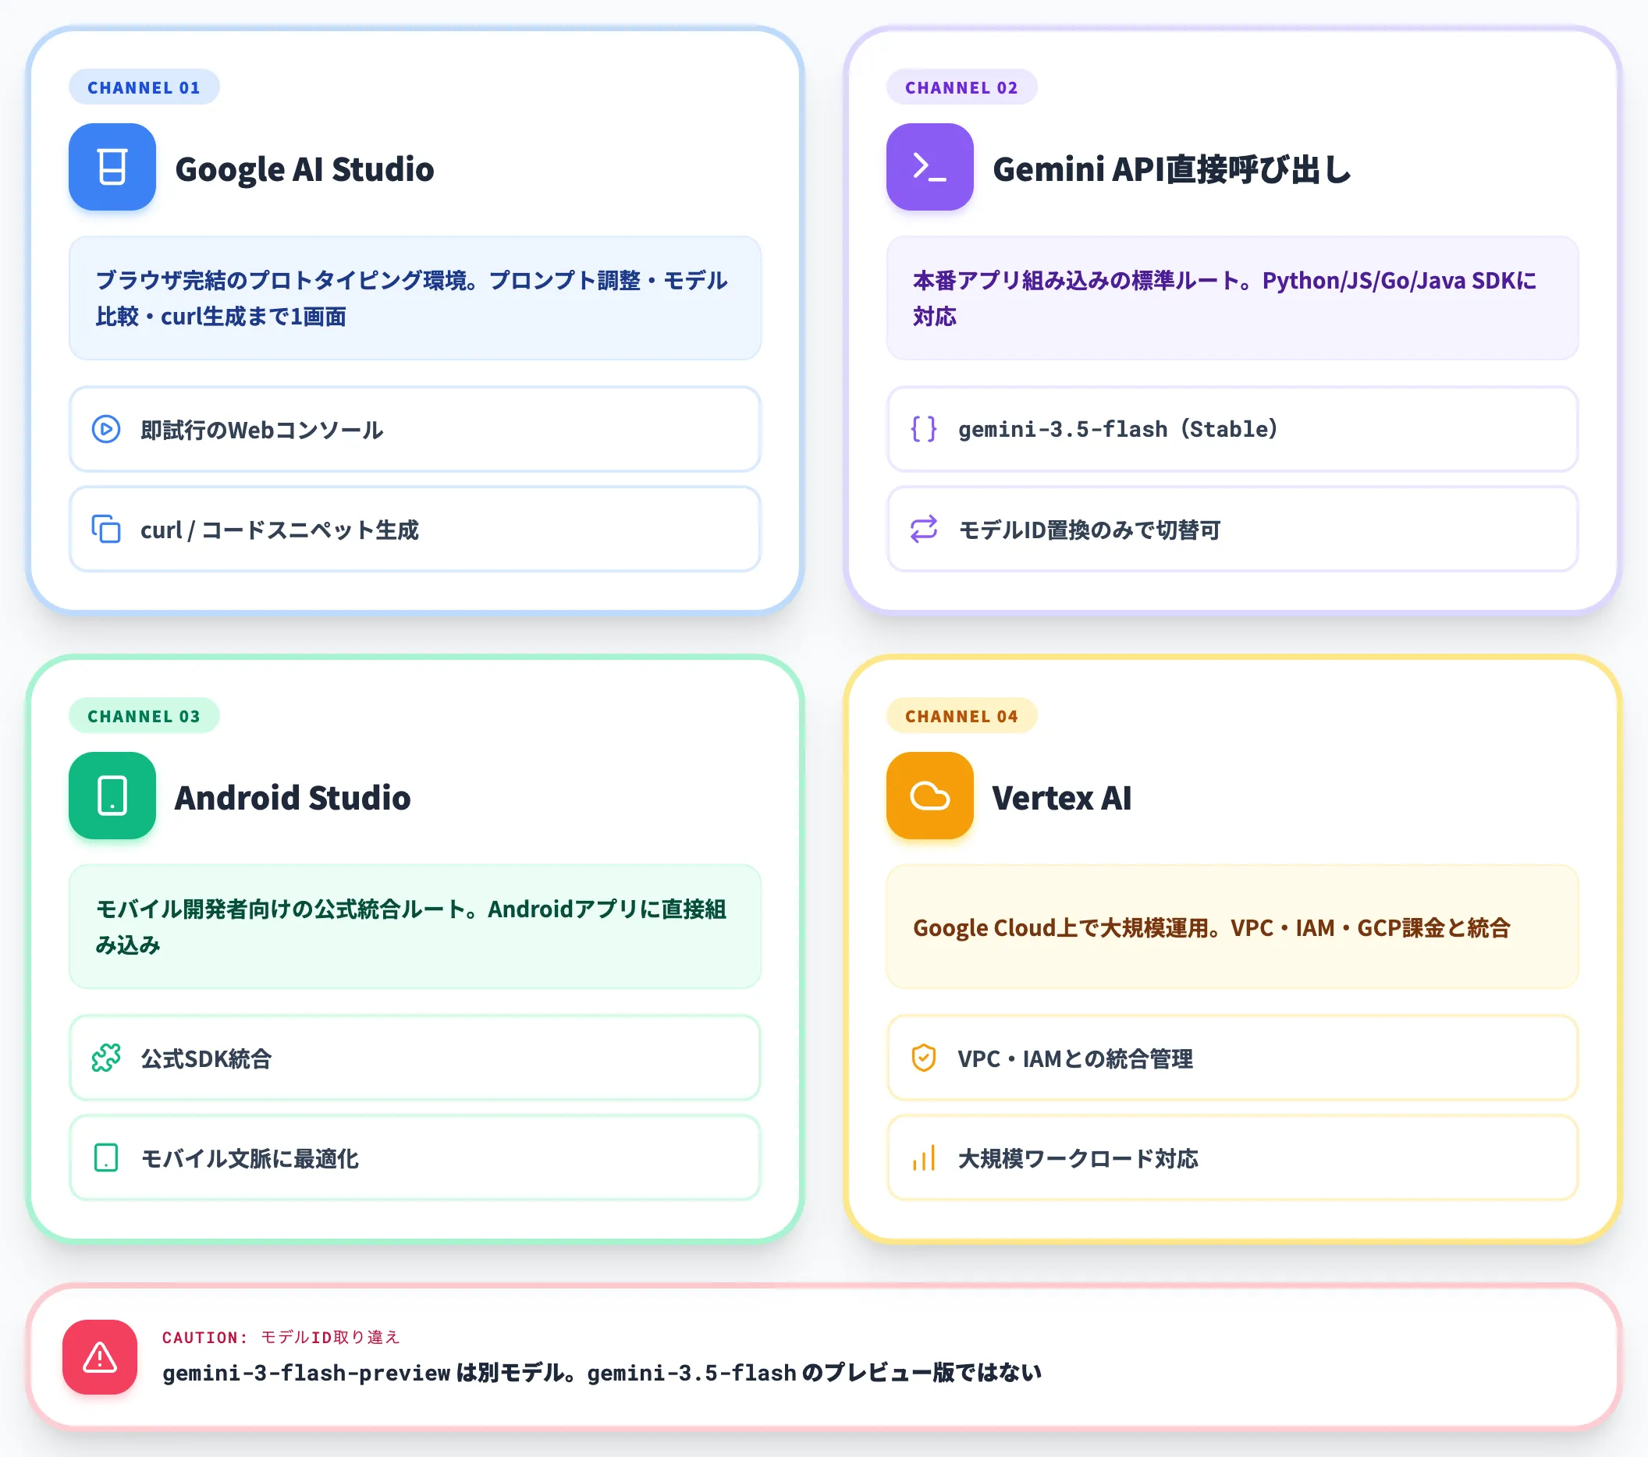Click the モデルID置換のみで切替可 row text
The image size is (1648, 1457).
click(x=1089, y=530)
